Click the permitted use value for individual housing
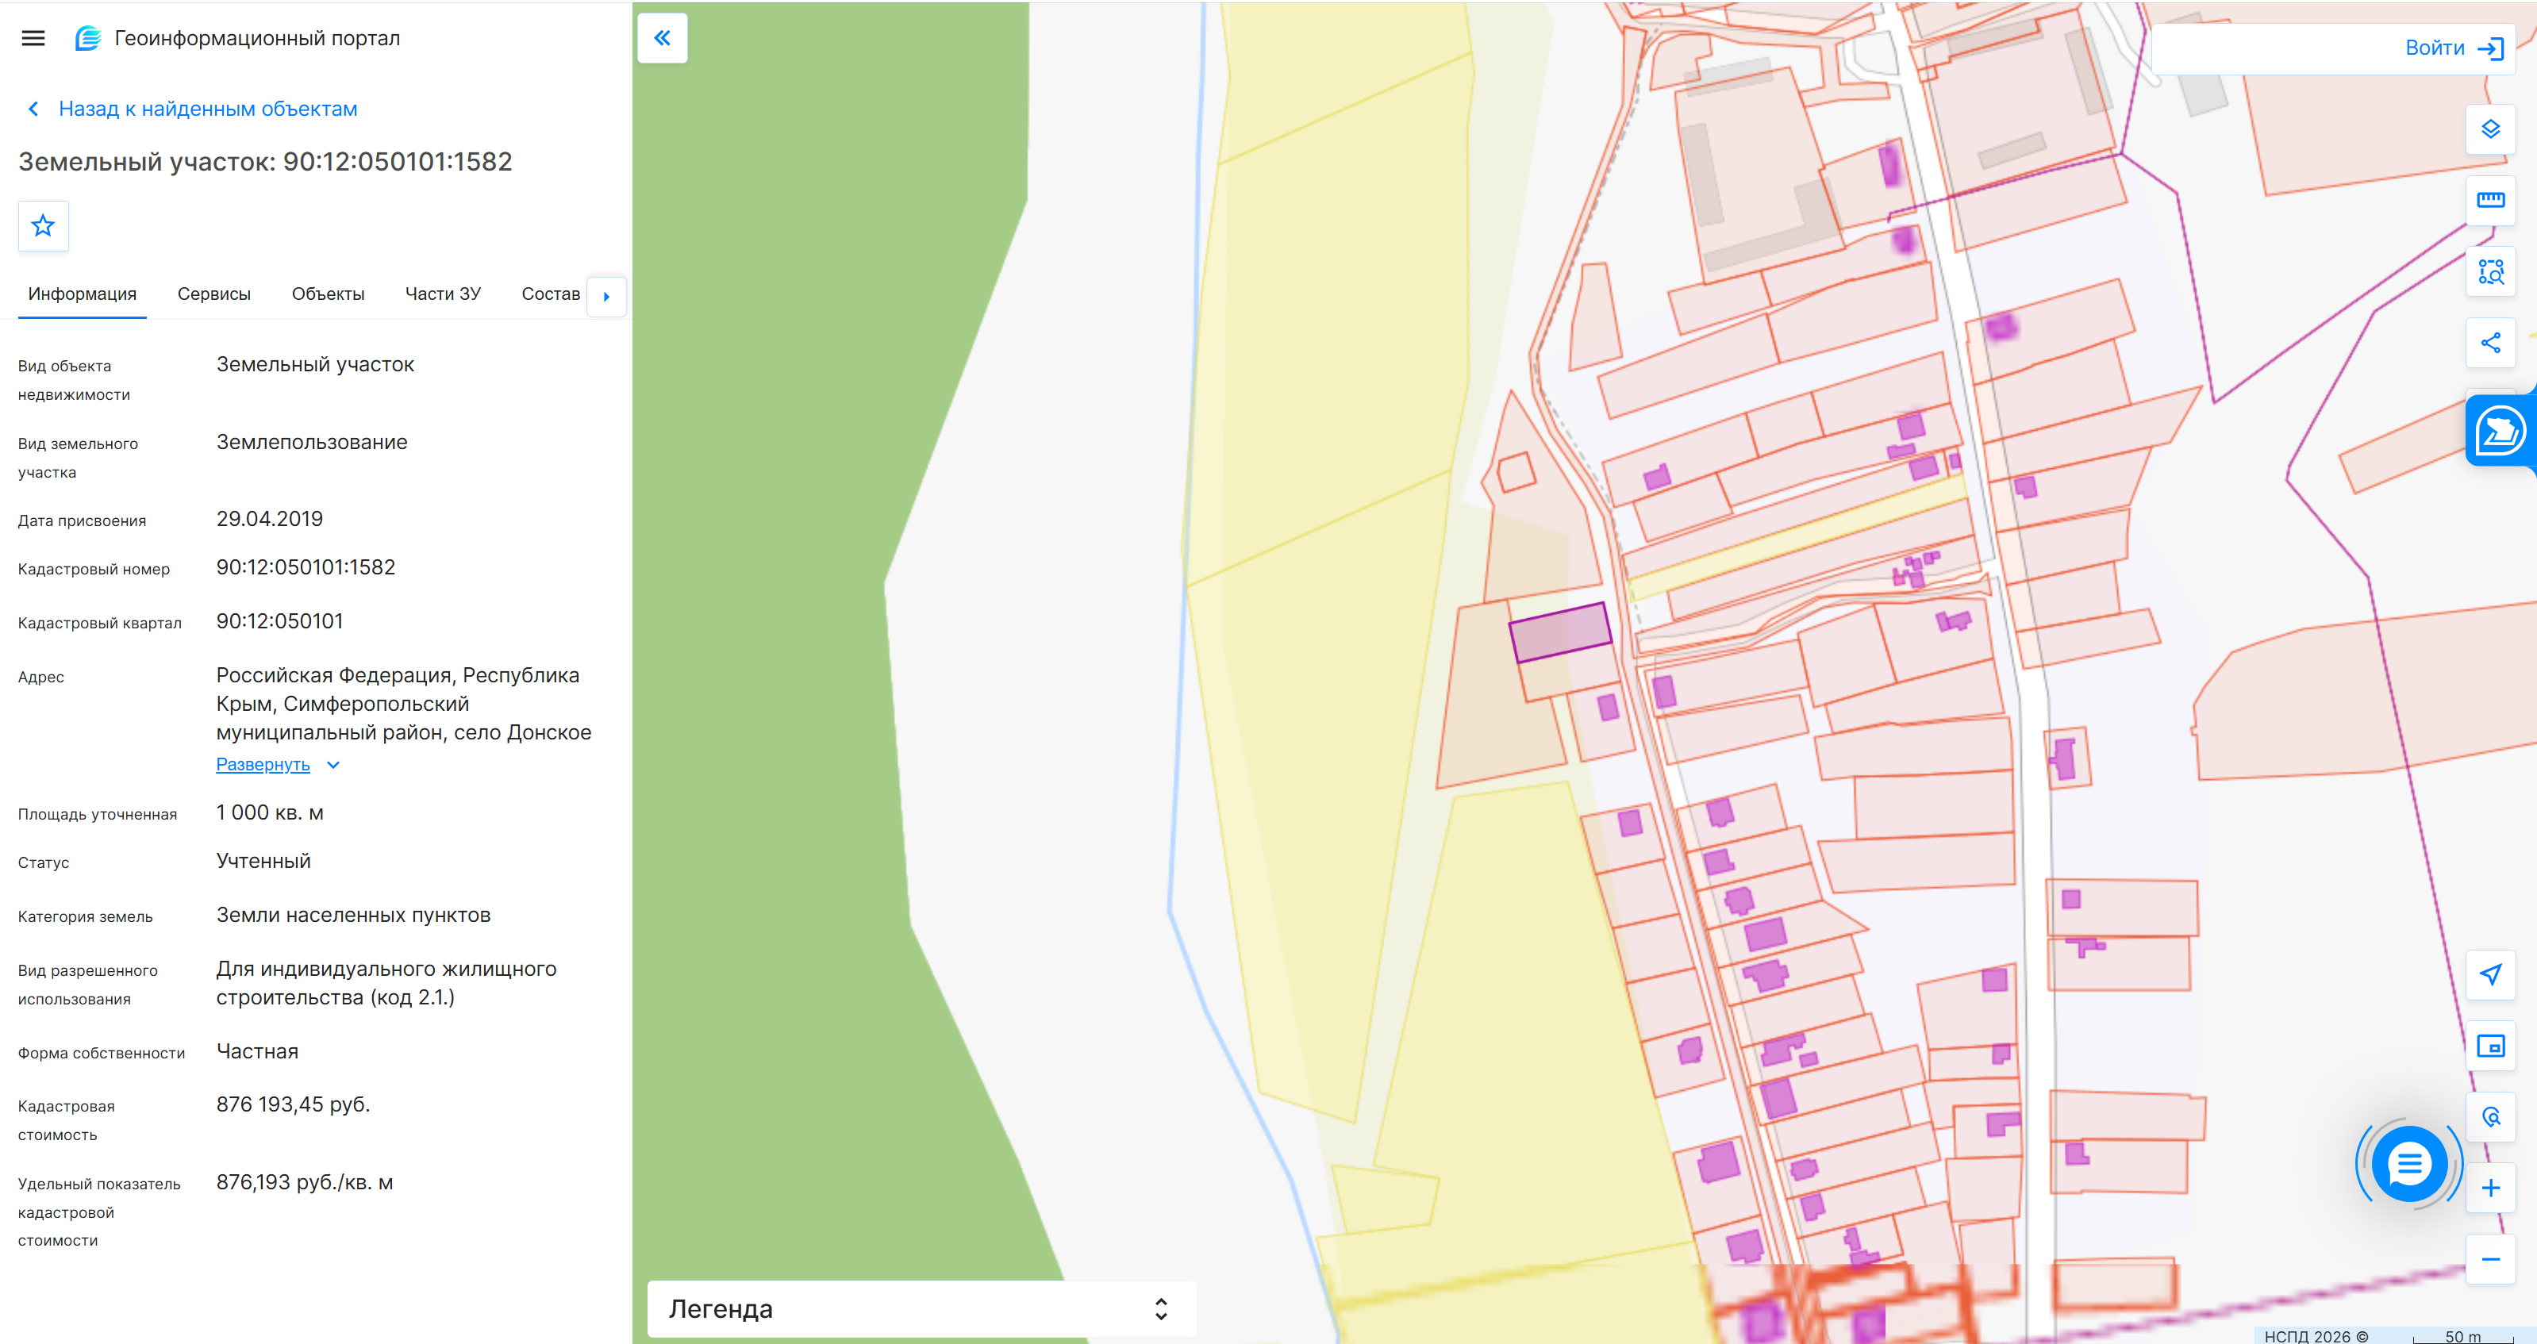This screenshot has width=2537, height=1344. tap(387, 984)
